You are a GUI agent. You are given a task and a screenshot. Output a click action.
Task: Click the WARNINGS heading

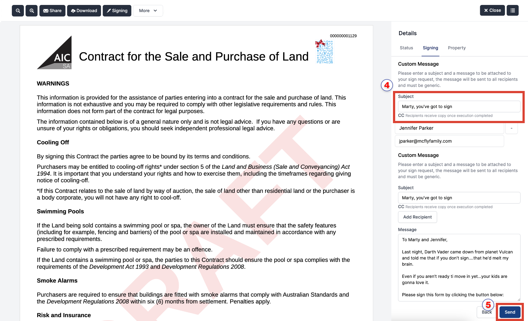(53, 84)
